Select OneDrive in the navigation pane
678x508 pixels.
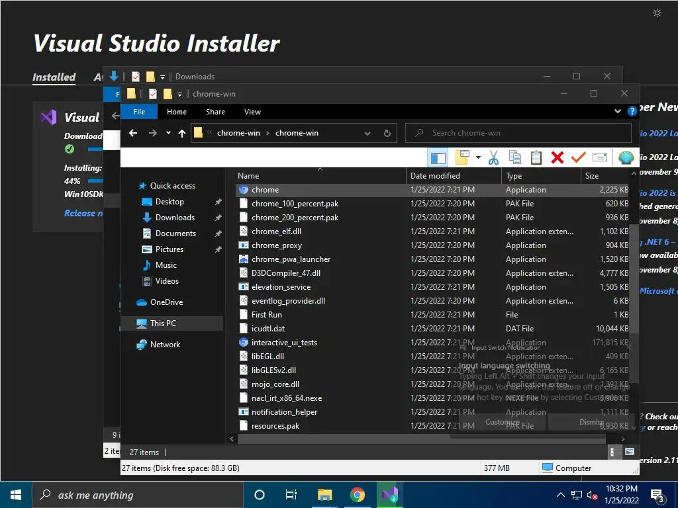[166, 302]
